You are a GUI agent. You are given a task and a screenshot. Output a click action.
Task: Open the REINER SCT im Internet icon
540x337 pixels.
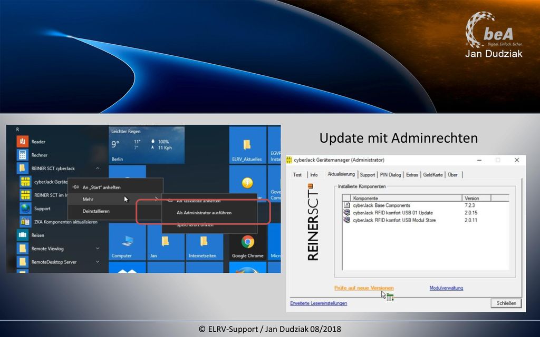[25, 195]
